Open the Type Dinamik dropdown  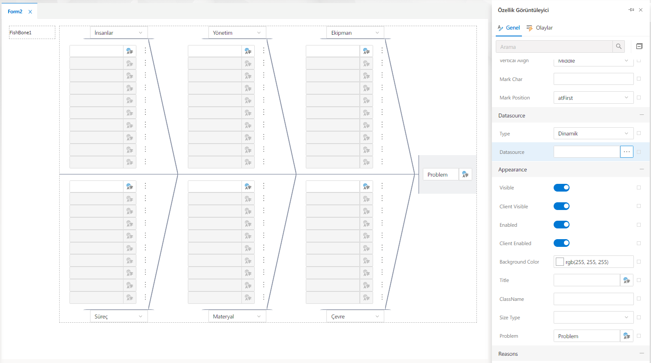(594, 133)
